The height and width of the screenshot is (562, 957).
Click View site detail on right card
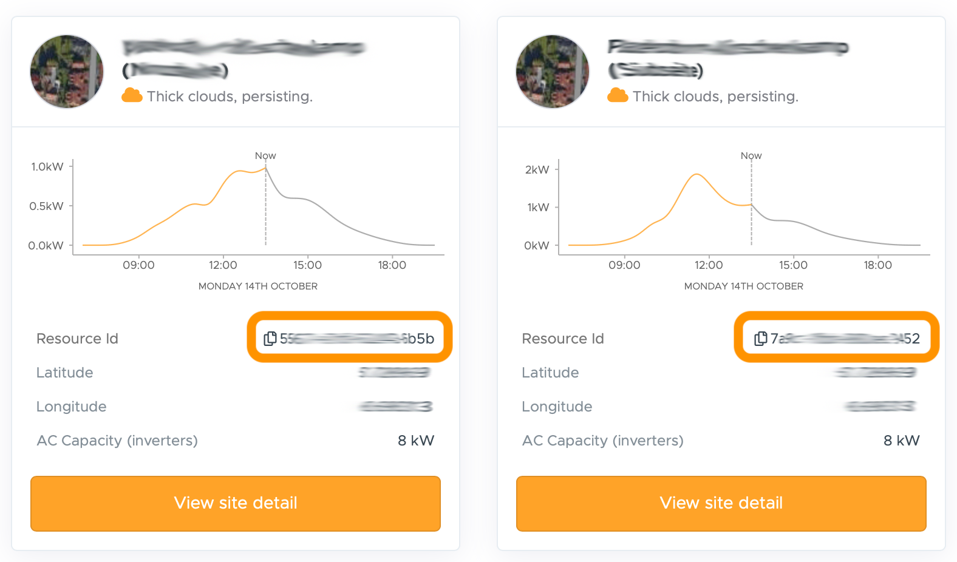tap(721, 503)
